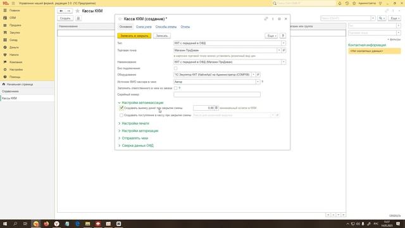405x228 pixels.
Task: Open Начальная страница in the navigation panel
Action: [x=20, y=84]
